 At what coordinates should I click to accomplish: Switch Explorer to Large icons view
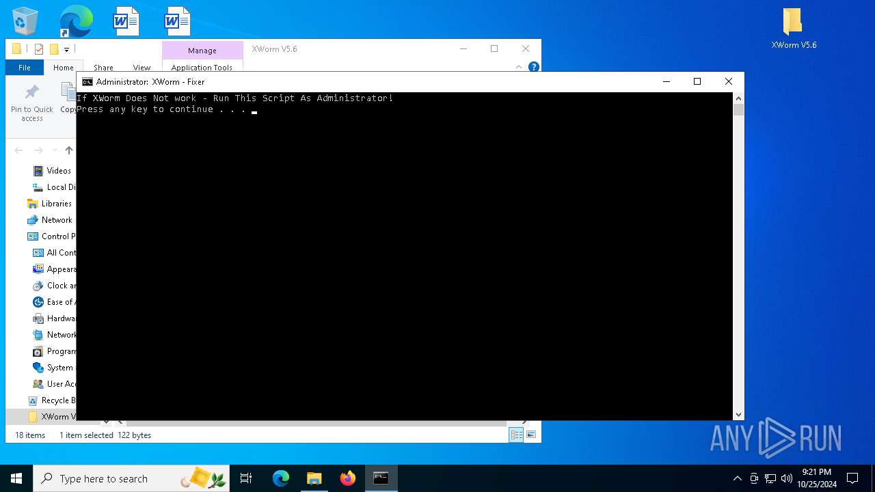tap(531, 435)
